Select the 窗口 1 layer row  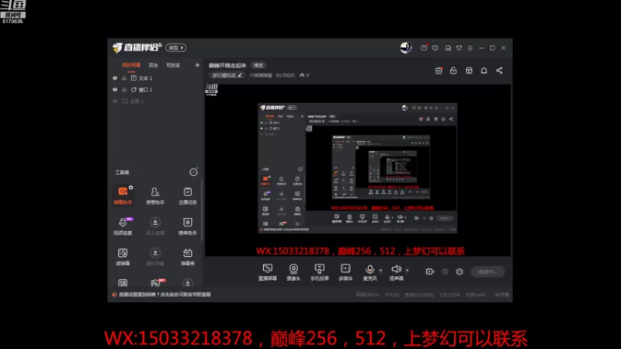[156, 89]
